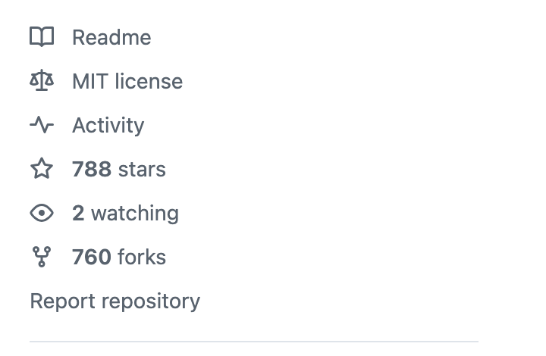Open the 760 forks link
This screenshot has width=546, height=356.
(118, 258)
